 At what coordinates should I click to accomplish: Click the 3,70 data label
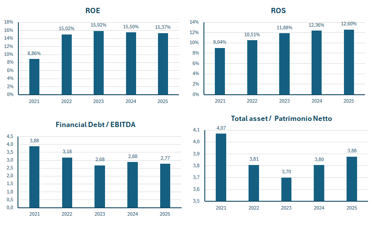[286, 172]
